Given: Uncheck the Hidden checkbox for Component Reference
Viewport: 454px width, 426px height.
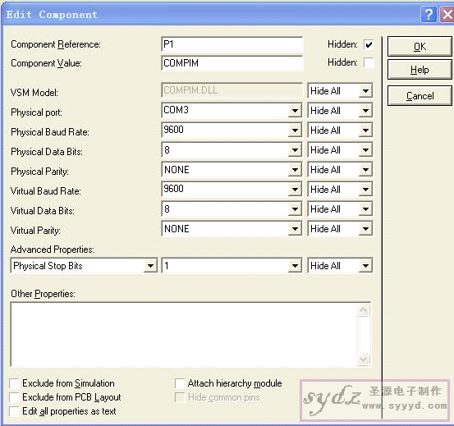Looking at the screenshot, I should (x=369, y=44).
